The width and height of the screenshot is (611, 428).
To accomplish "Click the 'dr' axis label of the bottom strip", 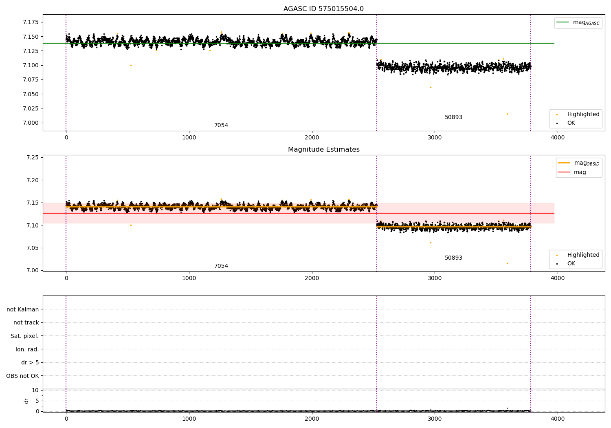I will tap(26, 401).
